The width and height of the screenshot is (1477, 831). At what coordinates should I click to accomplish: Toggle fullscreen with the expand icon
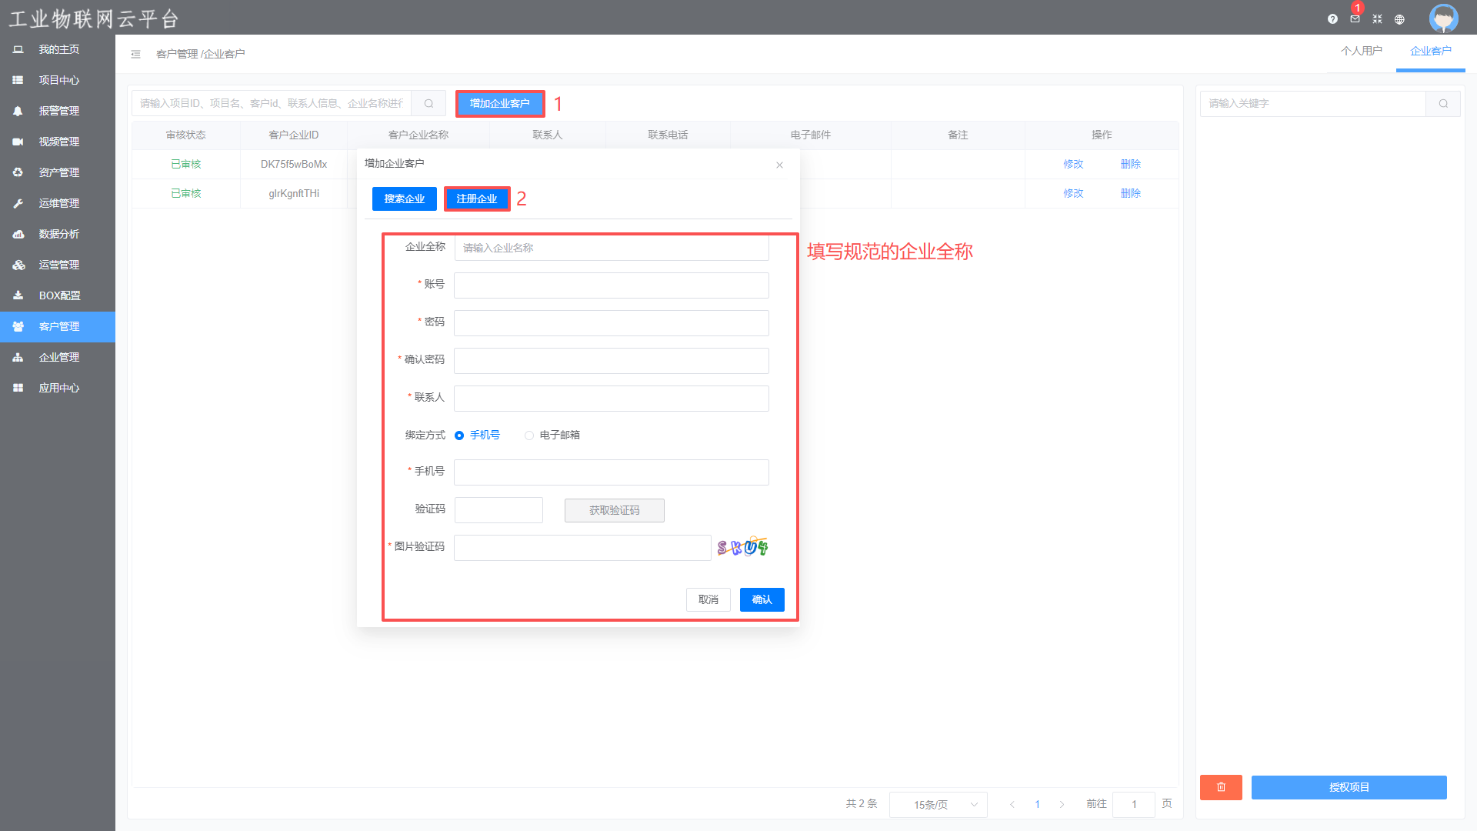1377,19
